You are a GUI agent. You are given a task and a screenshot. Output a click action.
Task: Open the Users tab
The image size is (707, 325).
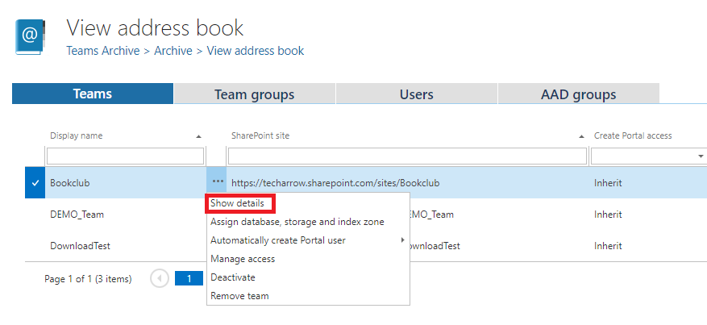[x=416, y=94]
